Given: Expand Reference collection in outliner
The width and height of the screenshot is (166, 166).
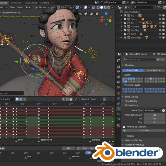Looking at the screenshot, I should 121,38.
